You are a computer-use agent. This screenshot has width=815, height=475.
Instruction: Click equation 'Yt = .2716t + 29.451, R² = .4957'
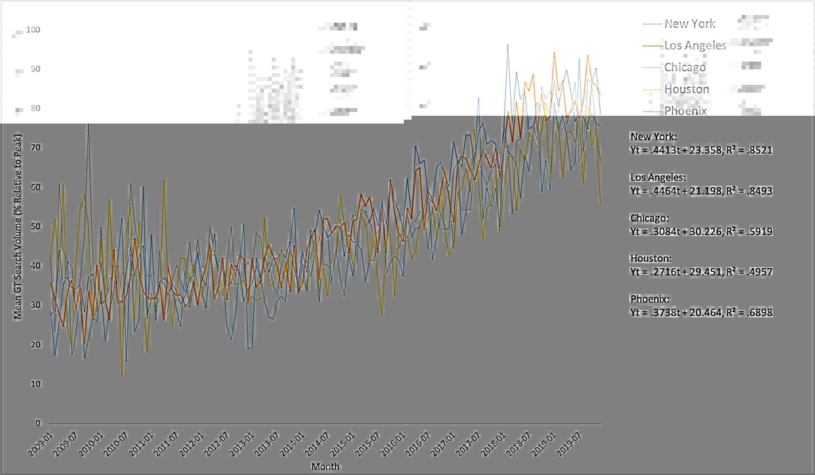[701, 272]
